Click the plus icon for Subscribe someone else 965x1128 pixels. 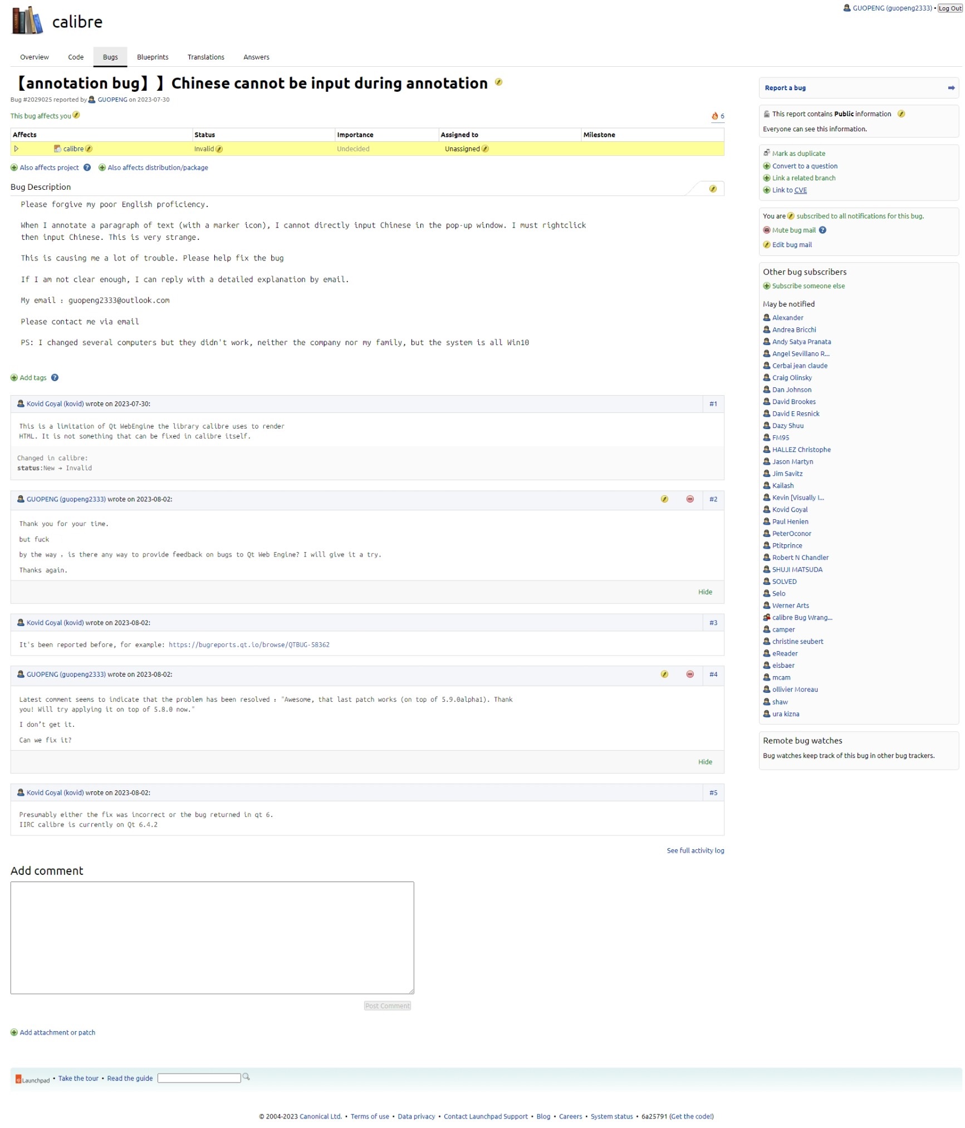tap(767, 286)
